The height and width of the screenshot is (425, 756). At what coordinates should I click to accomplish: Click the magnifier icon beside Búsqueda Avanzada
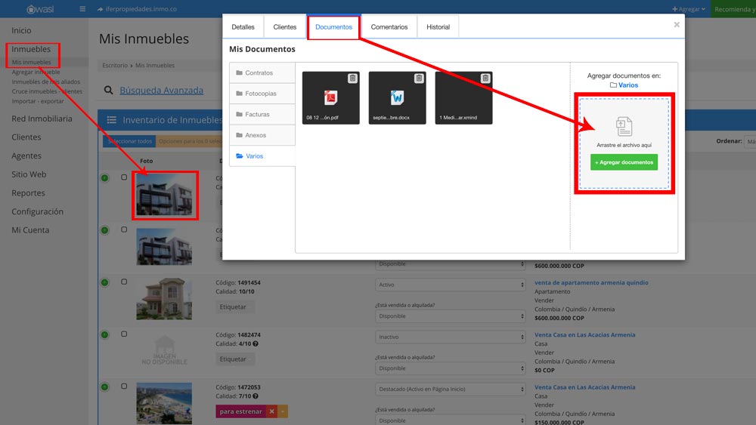click(x=109, y=91)
